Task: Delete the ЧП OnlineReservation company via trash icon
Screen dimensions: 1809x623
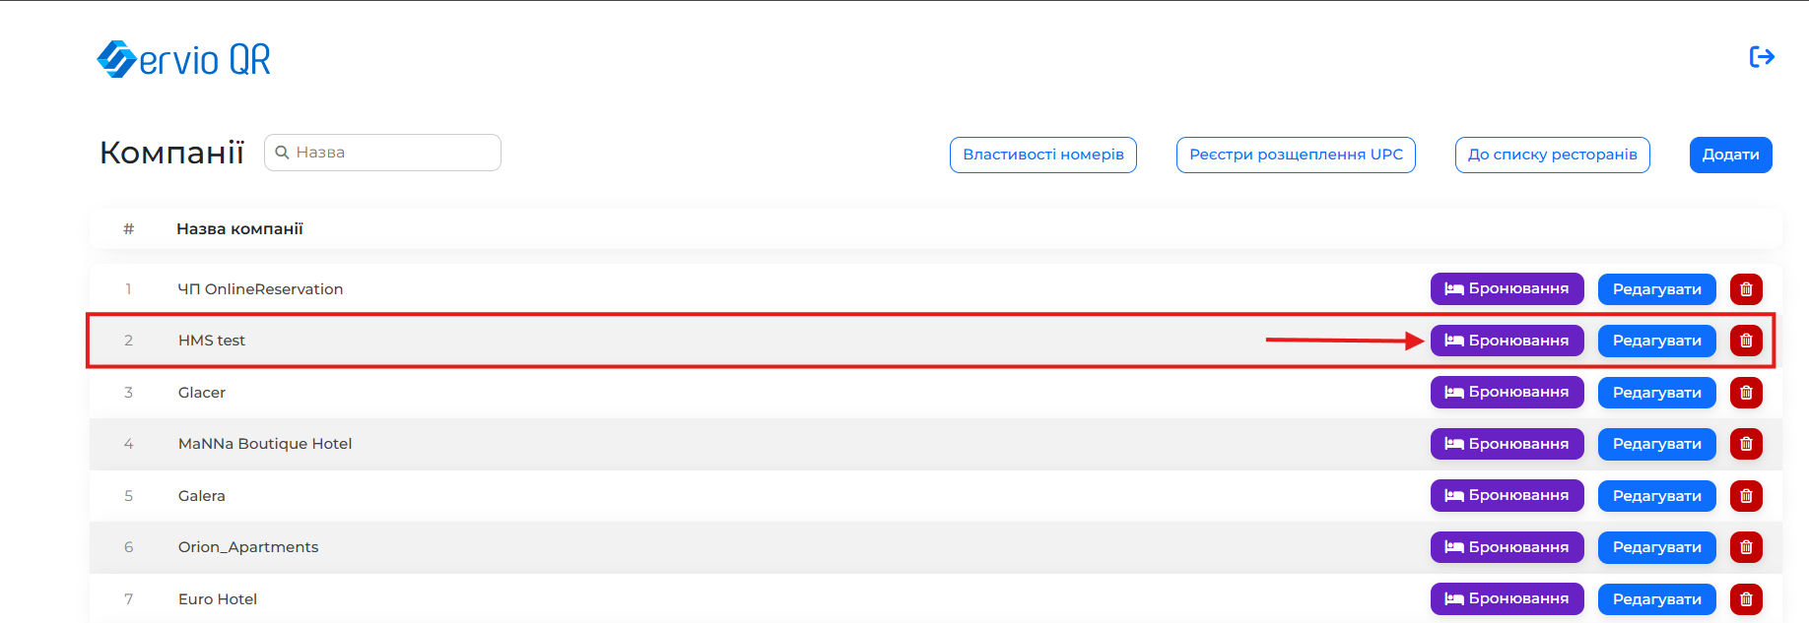Action: pos(1746,289)
